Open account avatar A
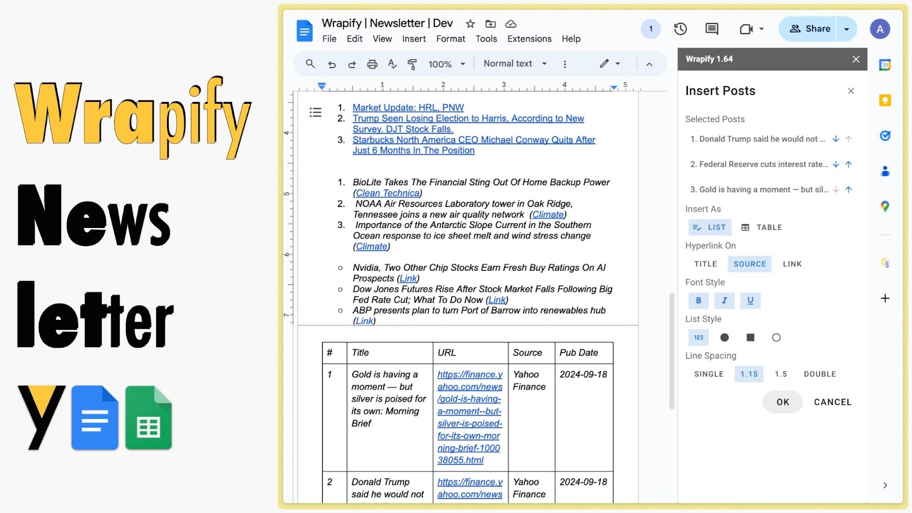The image size is (912, 513). tap(880, 29)
